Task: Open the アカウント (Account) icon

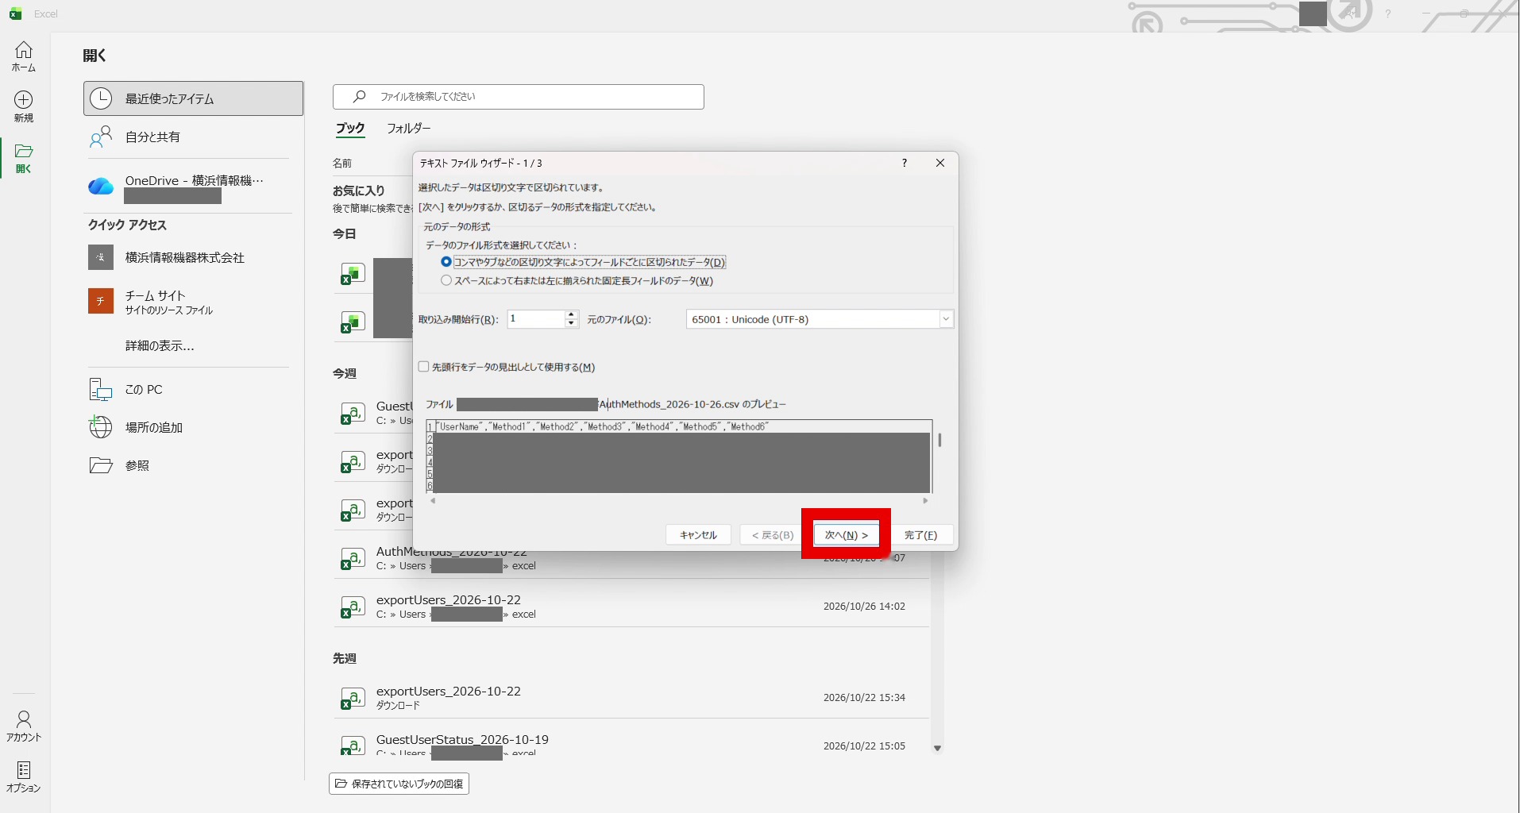Action: 24,726
